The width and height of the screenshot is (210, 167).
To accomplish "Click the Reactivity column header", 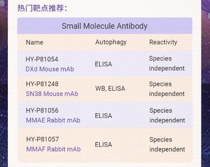I will coord(163,42).
